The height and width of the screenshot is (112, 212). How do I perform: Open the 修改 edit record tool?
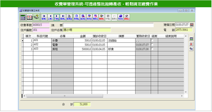(x=89, y=17)
